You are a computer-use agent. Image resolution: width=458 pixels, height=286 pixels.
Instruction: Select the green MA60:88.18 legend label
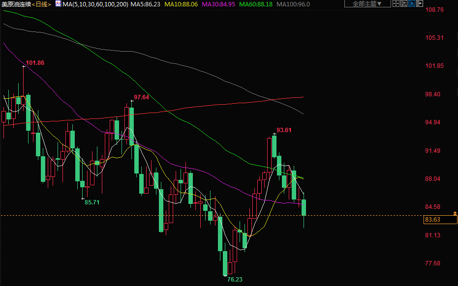pos(255,4)
